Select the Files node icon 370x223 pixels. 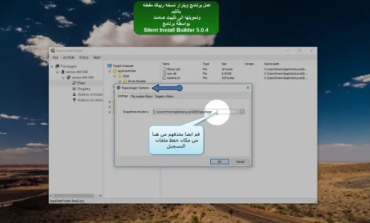tap(74, 83)
